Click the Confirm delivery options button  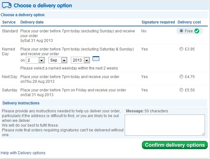175,145
